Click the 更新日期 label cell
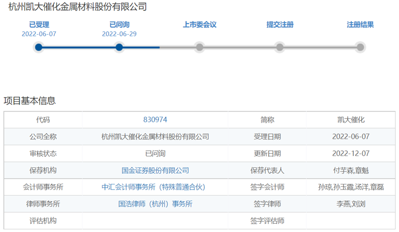This screenshot has width=399, height=232. (x=267, y=154)
